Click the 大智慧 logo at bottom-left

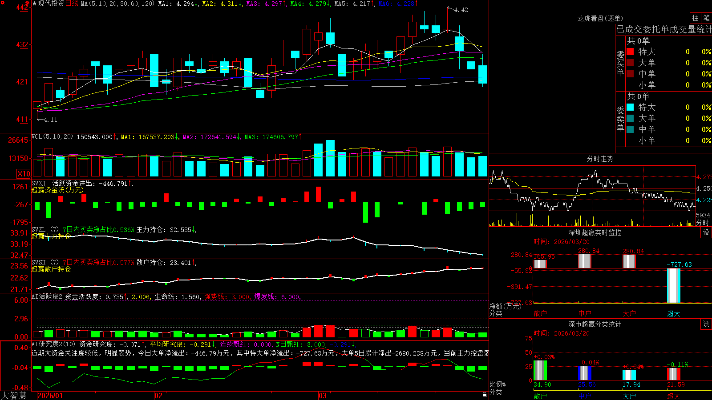pos(14,396)
